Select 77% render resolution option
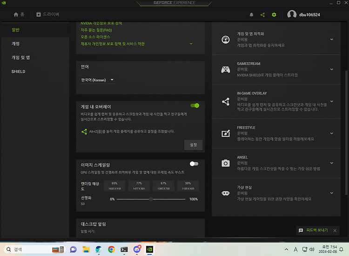 (139, 186)
